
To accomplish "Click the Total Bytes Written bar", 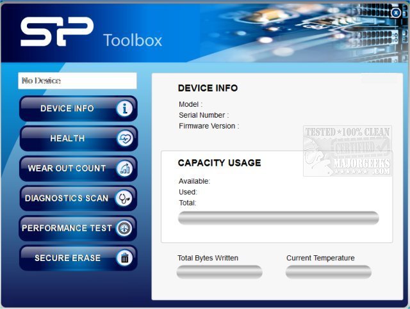I will click(219, 272).
